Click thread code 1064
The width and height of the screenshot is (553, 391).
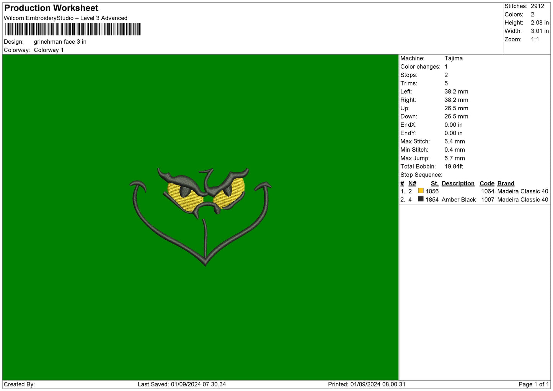click(x=488, y=191)
